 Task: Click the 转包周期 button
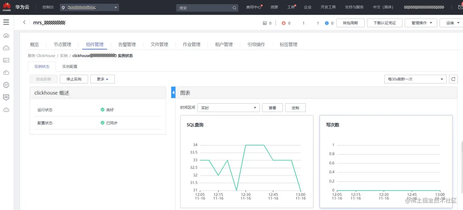pyautogui.click(x=350, y=23)
